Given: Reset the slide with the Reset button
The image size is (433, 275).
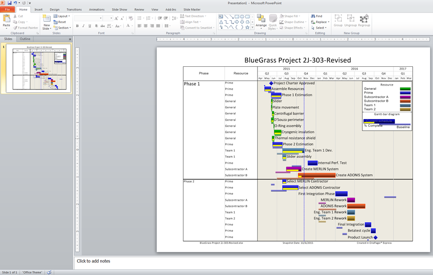Looking at the screenshot, I should (x=60, y=22).
